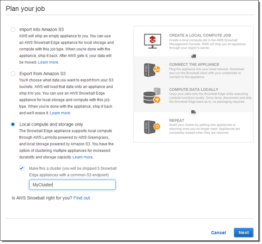Uncheck the Make this a cluster checkbox

[22, 168]
